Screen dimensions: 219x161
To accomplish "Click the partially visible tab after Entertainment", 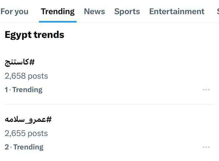I will pos(217,12).
